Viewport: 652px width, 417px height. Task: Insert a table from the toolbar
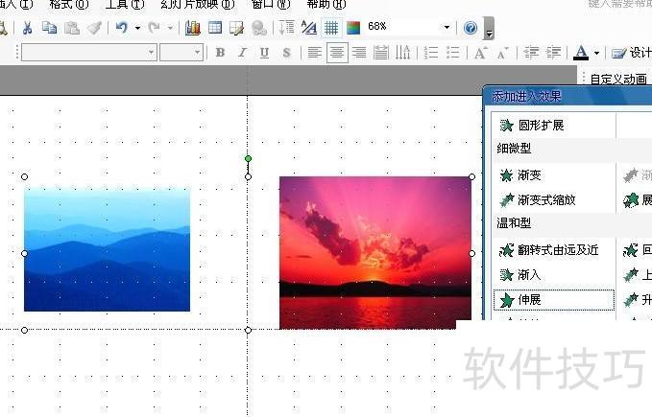click(215, 28)
